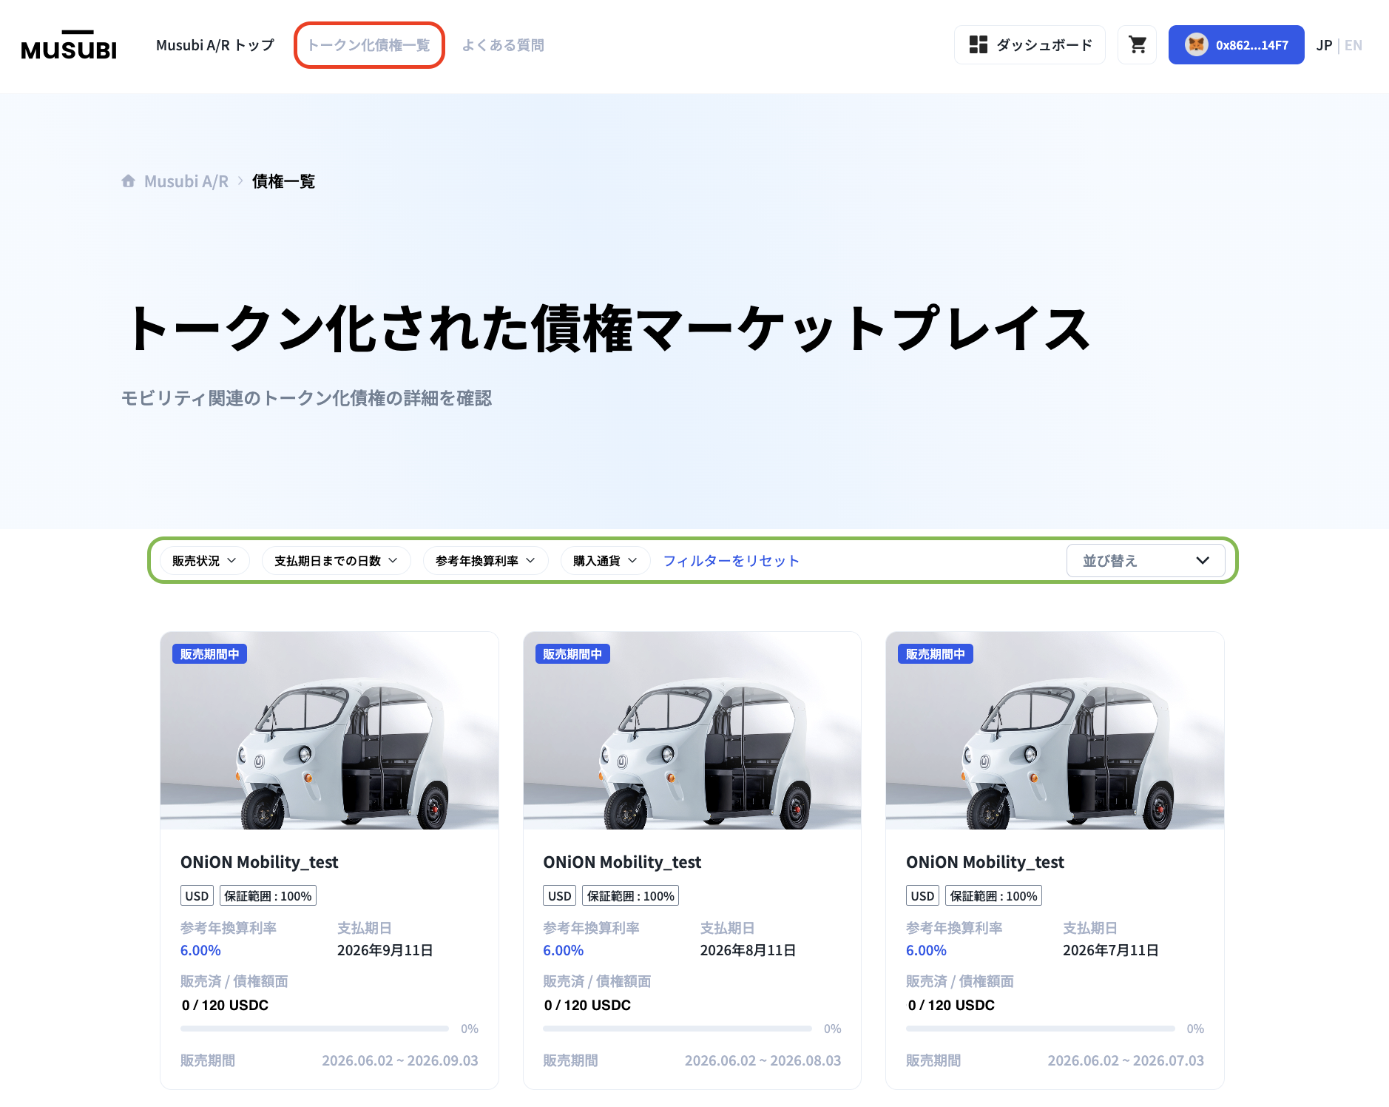The width and height of the screenshot is (1389, 1107).
Task: Click sales progress bar on 2026年9月11日 card
Action: 314,1029
